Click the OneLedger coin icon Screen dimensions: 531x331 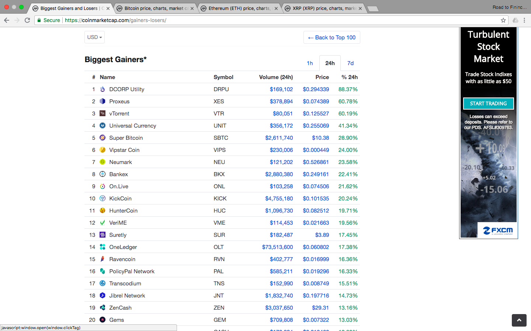point(103,247)
